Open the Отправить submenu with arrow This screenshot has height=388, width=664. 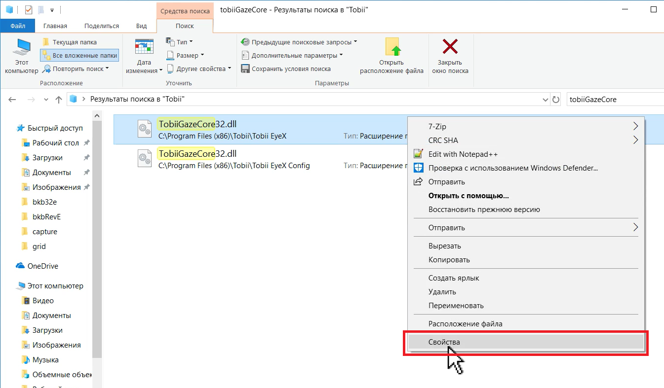click(527, 228)
